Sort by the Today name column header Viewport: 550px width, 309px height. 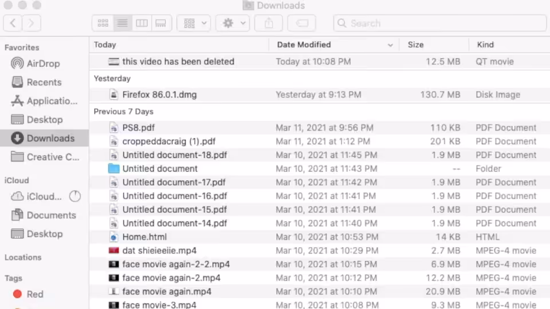pyautogui.click(x=179, y=45)
